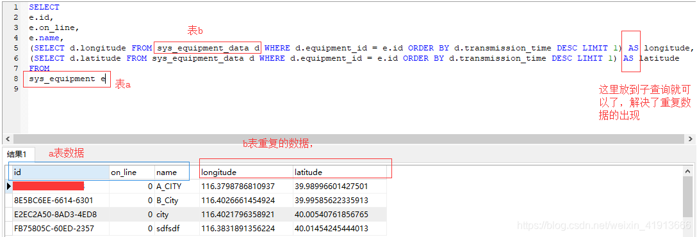The width and height of the screenshot is (697, 237).
Task: Select latitude value 40.00540761856765
Action: pyautogui.click(x=340, y=215)
